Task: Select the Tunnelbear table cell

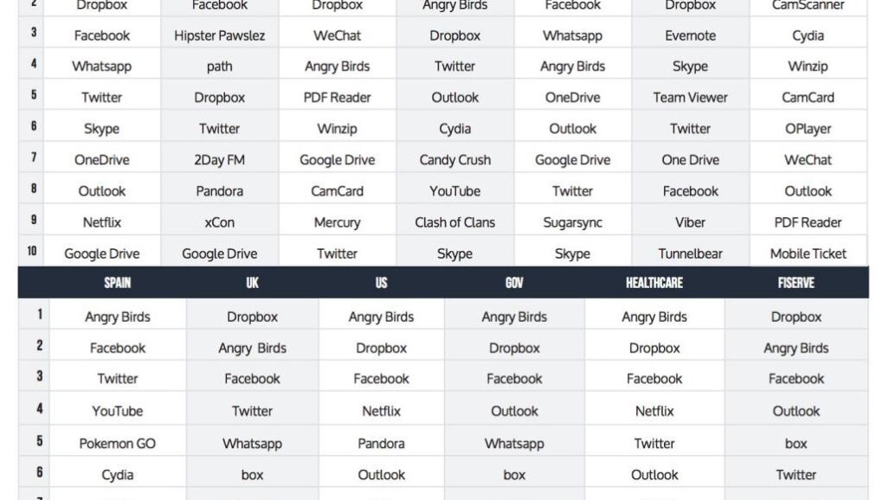Action: pyautogui.click(x=690, y=253)
